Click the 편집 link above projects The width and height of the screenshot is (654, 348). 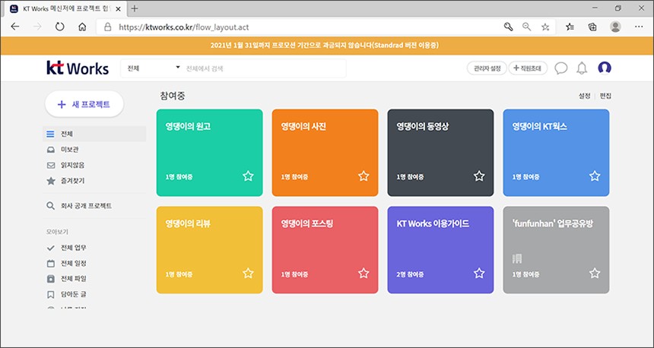point(605,96)
